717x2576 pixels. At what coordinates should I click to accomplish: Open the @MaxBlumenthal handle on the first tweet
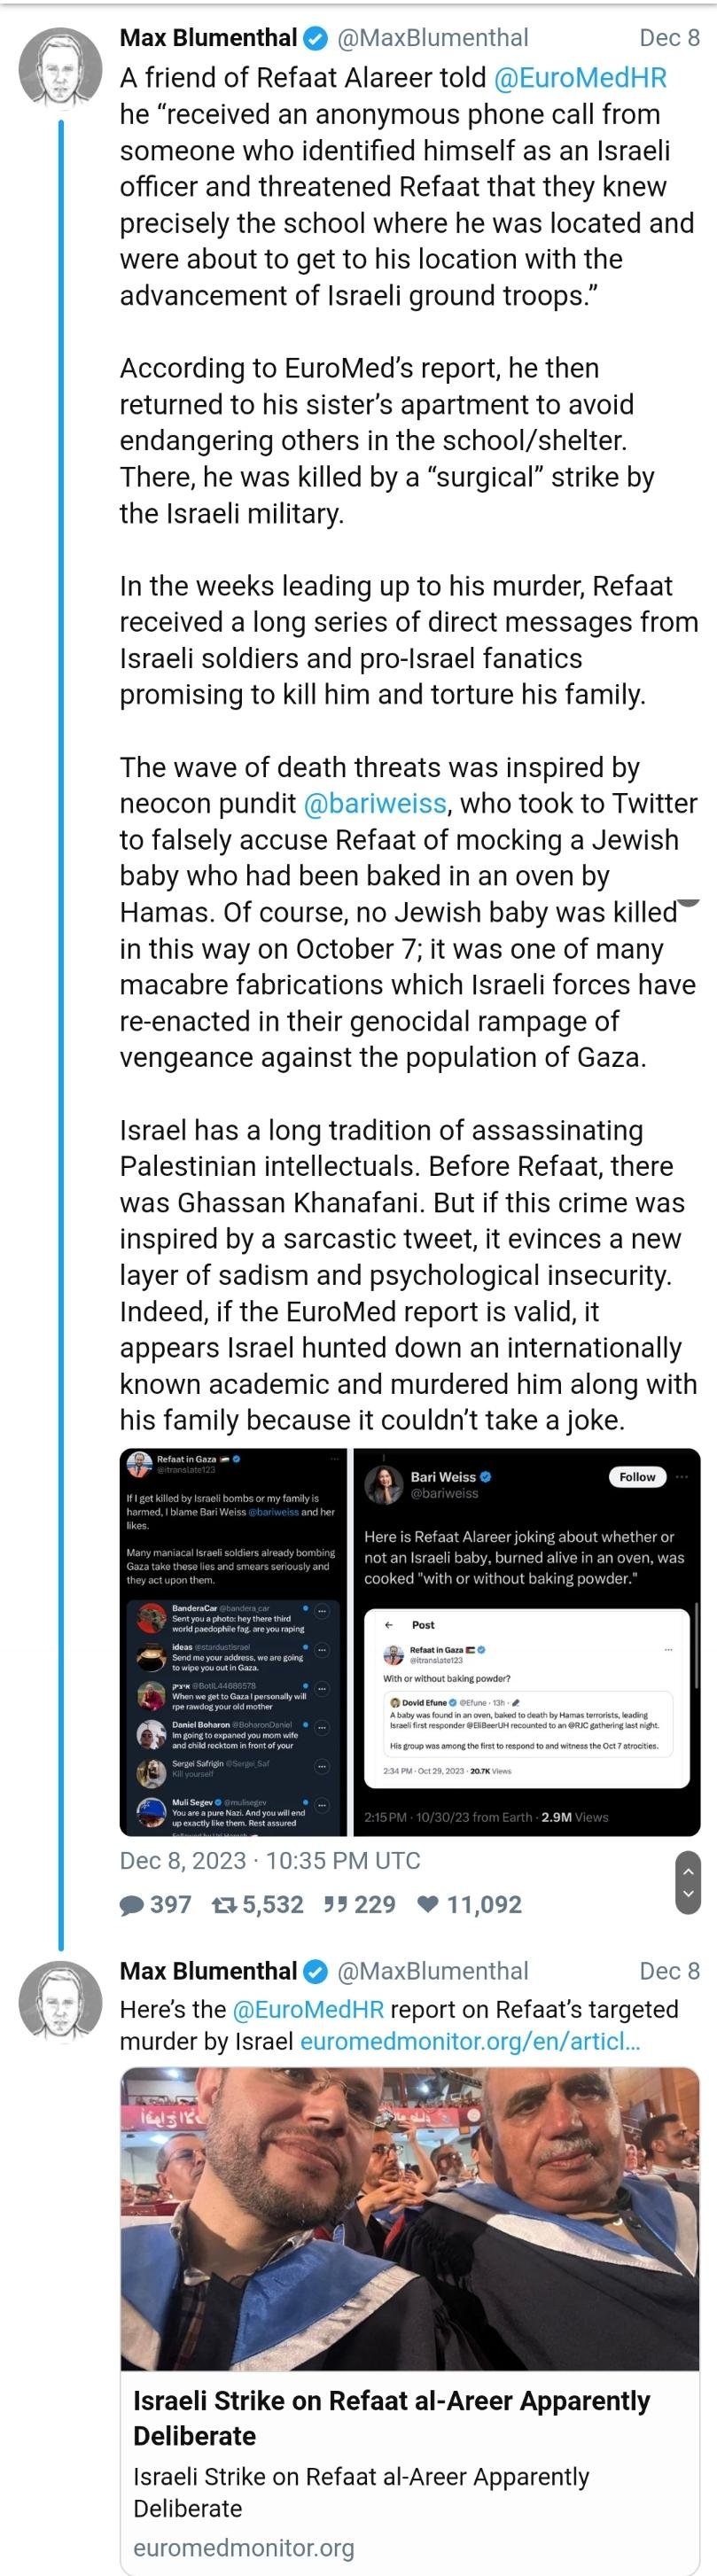[433, 39]
